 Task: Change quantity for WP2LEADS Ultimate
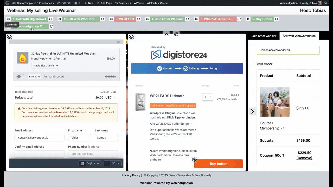[208, 97]
